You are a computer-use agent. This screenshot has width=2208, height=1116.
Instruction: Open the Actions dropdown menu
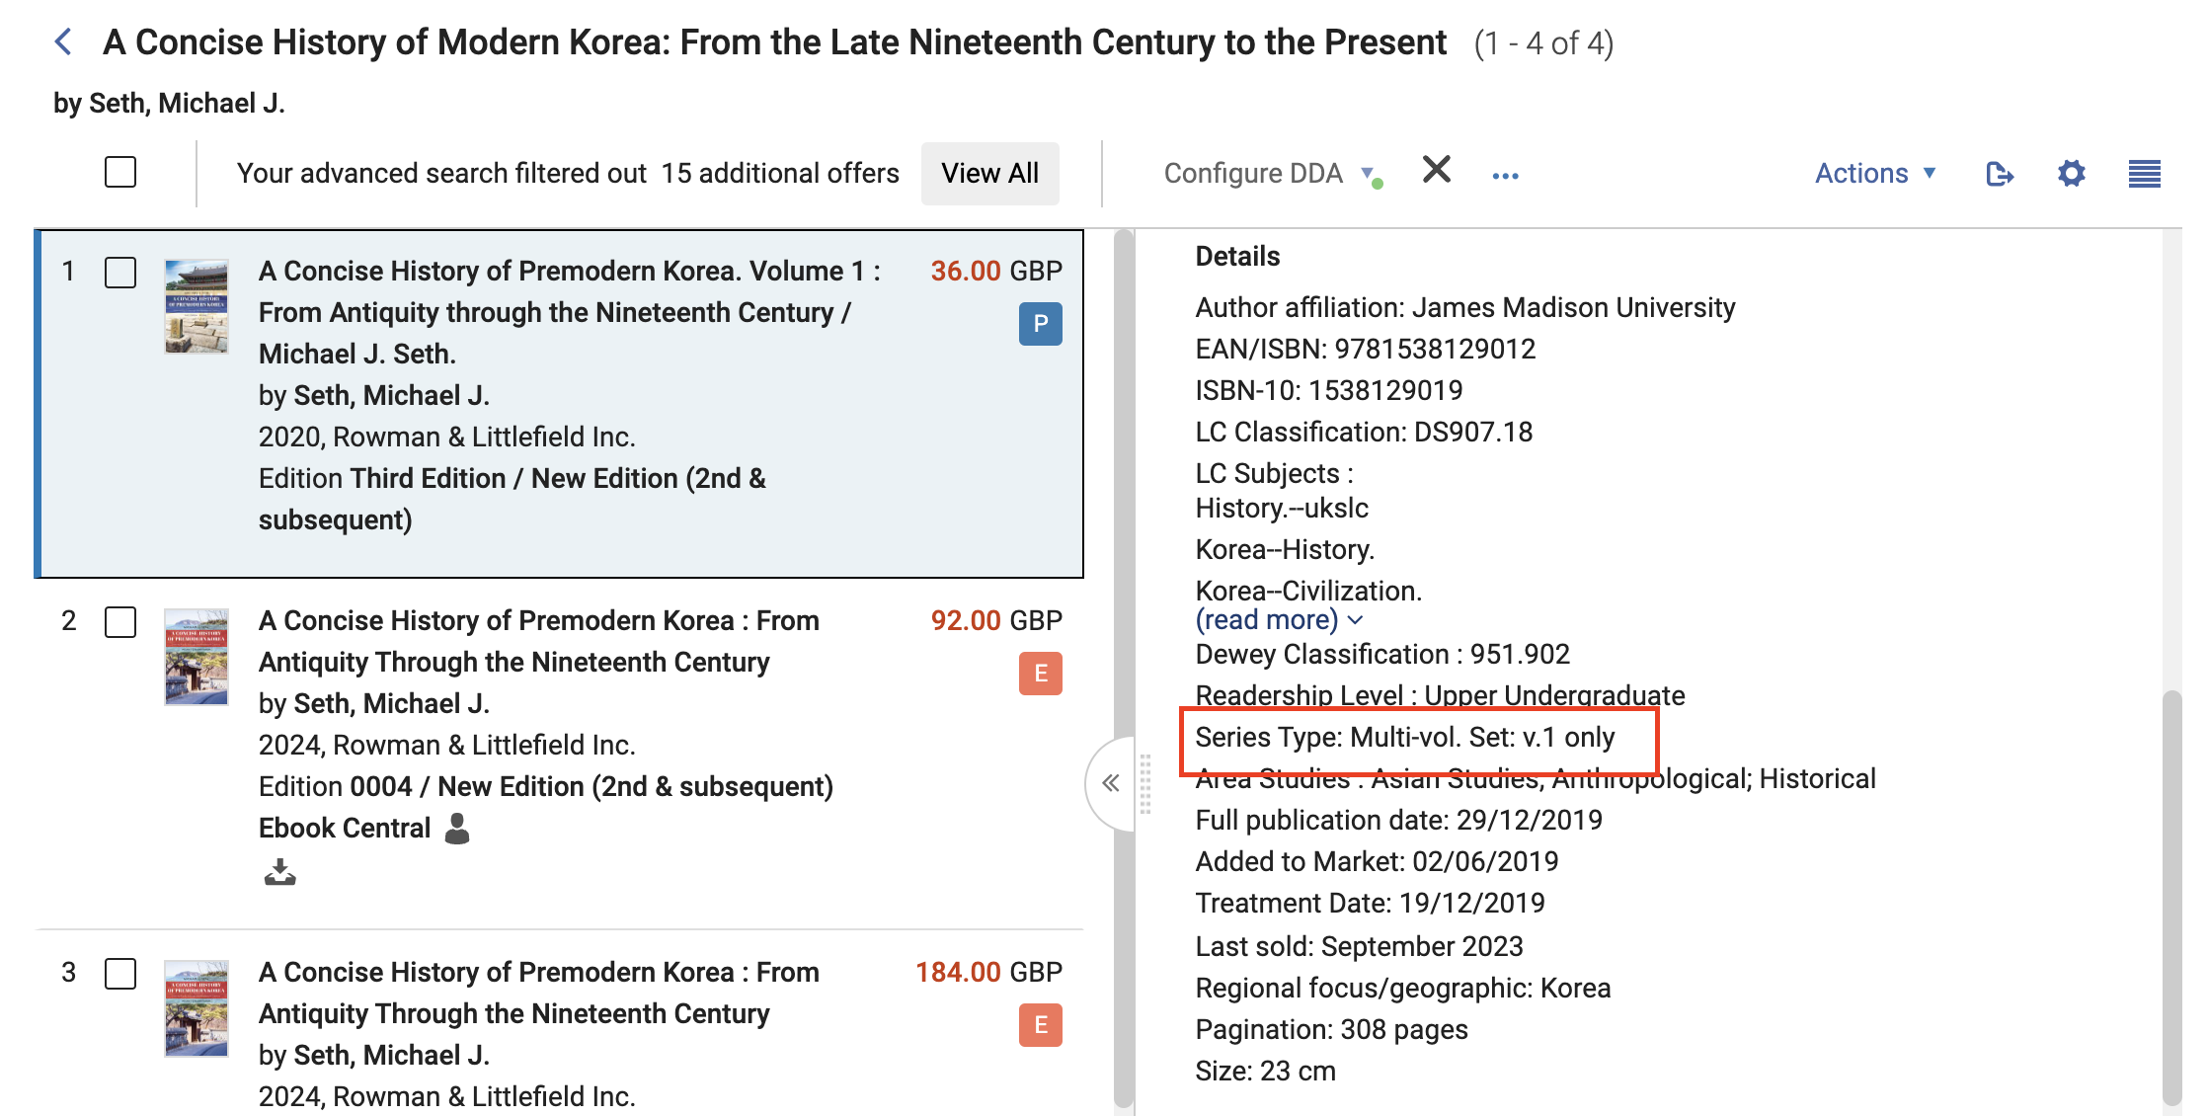click(1874, 174)
